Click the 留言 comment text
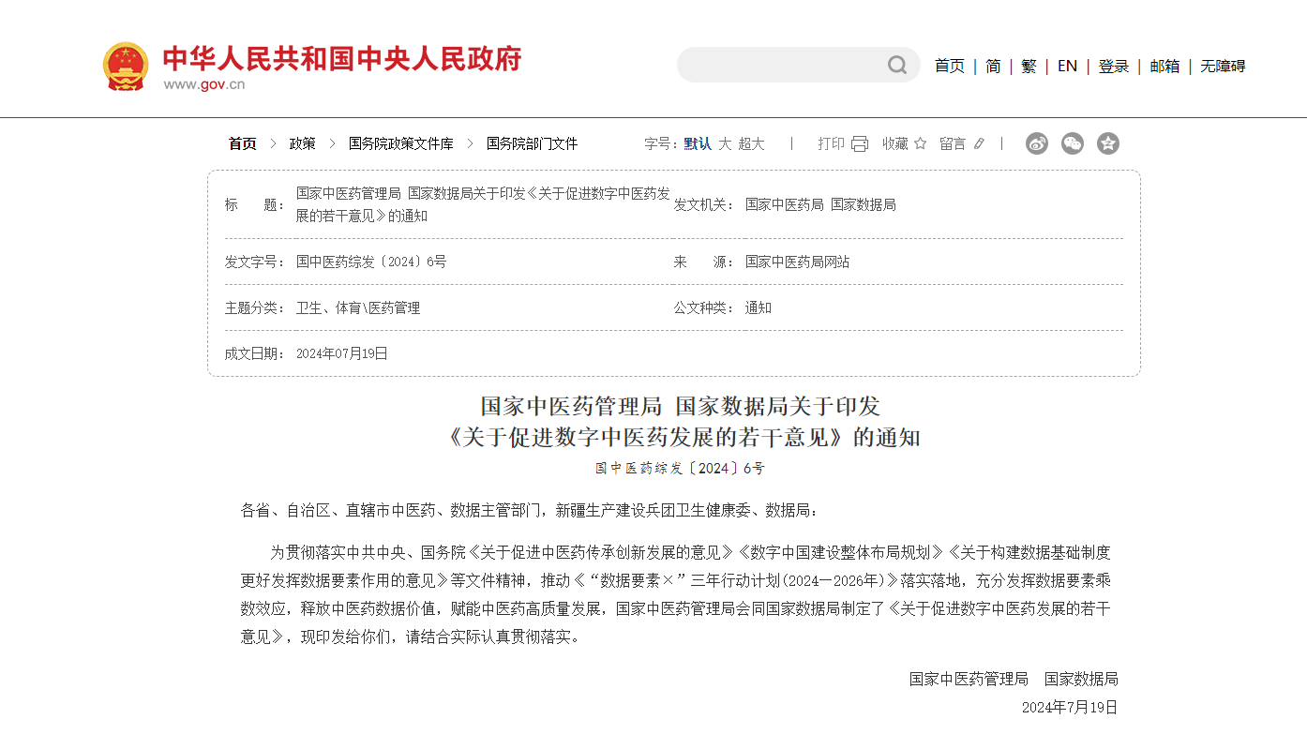 (x=953, y=143)
